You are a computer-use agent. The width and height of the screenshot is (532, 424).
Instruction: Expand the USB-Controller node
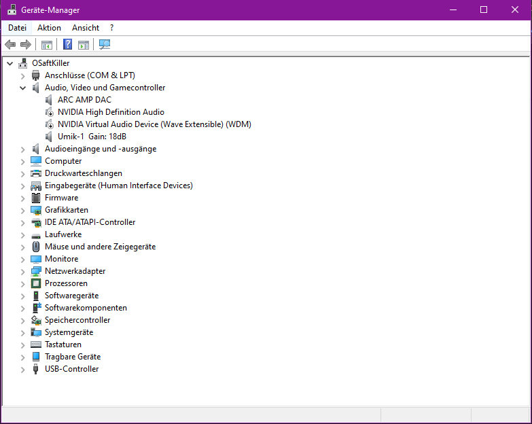(22, 369)
